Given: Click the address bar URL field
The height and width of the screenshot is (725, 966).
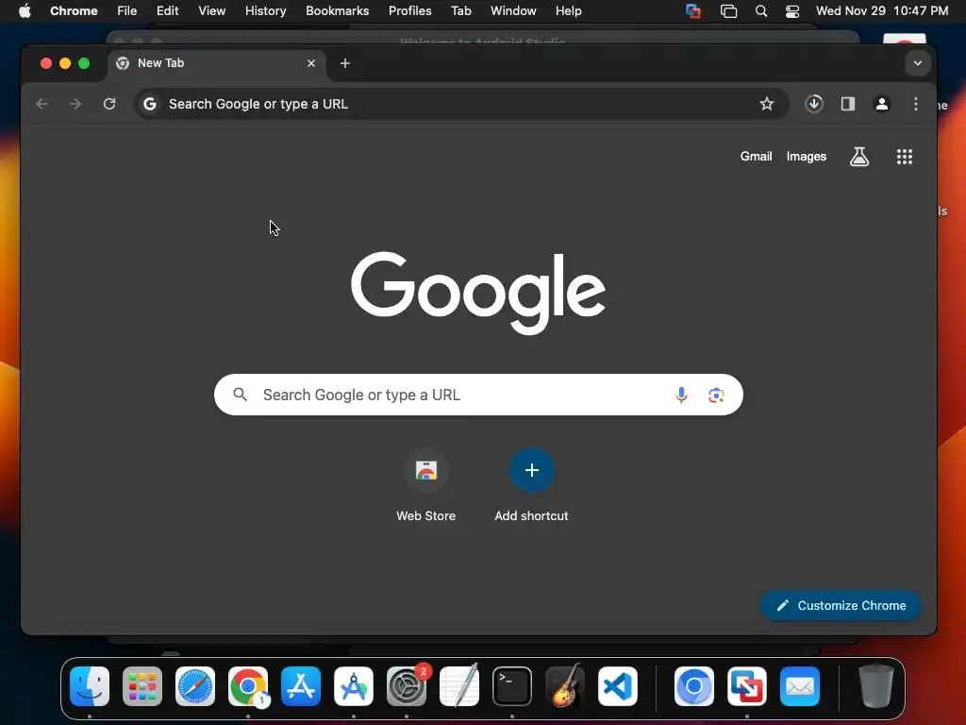Looking at the screenshot, I should 459,104.
